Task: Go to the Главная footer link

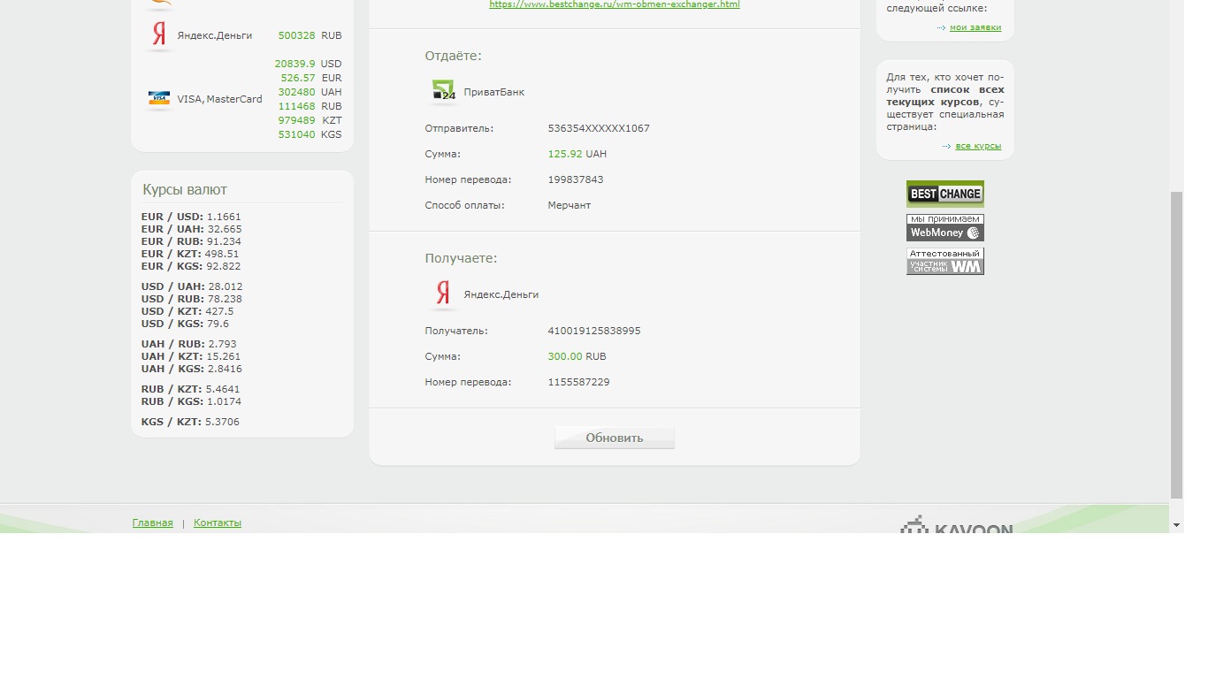Action: coord(152,523)
